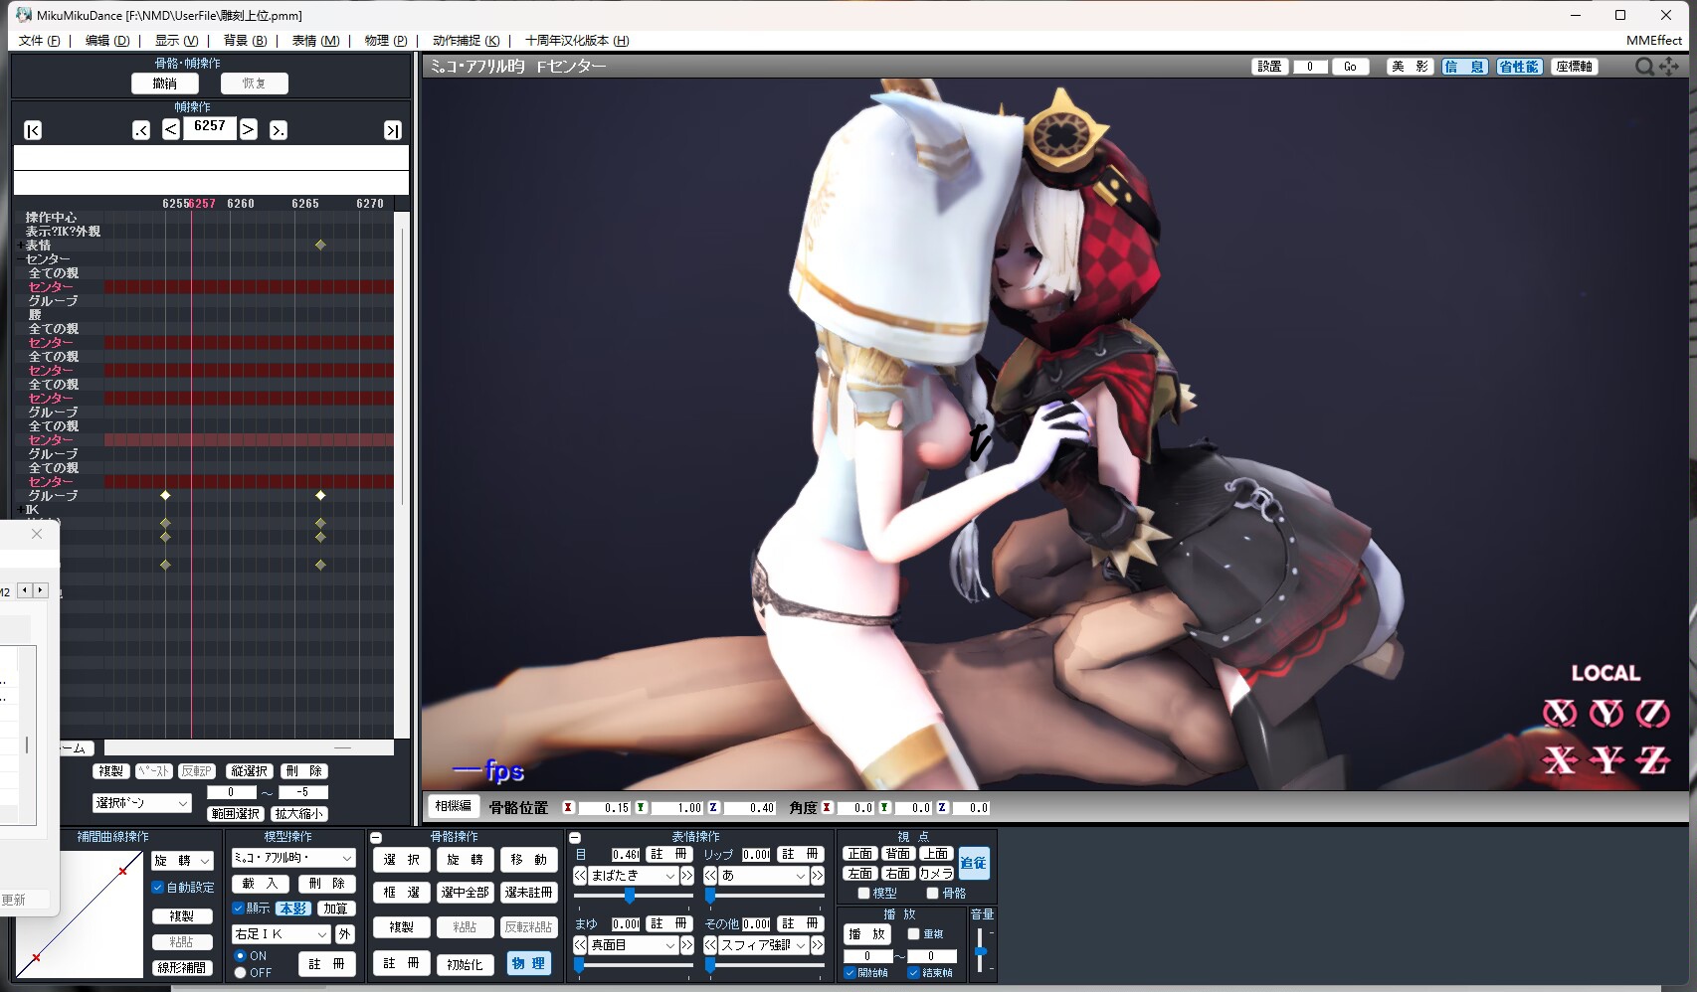Toggle the 自動設定 checkbox

[x=157, y=888]
